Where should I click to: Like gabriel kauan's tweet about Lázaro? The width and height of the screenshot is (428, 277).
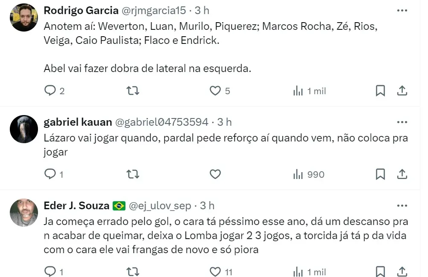[215, 174]
